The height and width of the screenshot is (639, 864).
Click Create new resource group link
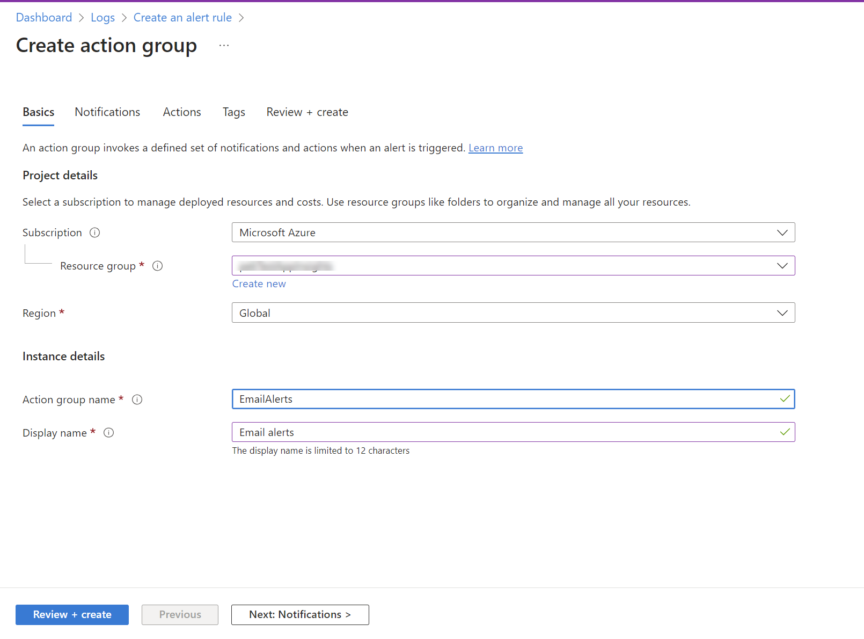259,284
